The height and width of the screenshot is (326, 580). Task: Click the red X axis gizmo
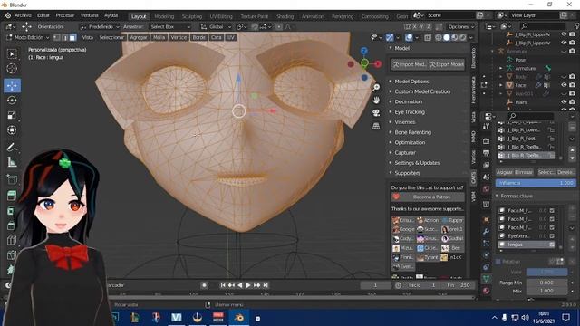tap(377, 64)
